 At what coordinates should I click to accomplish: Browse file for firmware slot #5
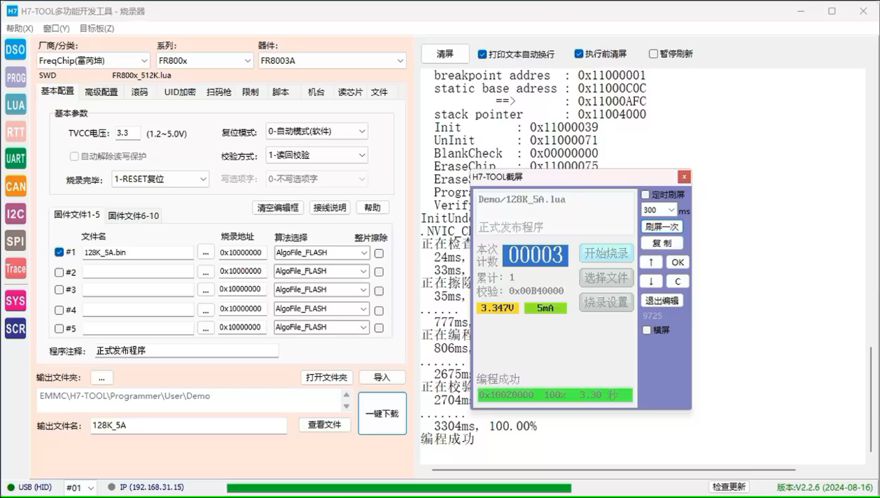(x=205, y=327)
